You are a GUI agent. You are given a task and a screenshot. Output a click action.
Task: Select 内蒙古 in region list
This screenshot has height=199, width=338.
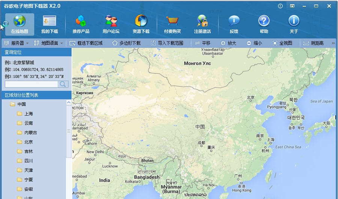[27, 133]
